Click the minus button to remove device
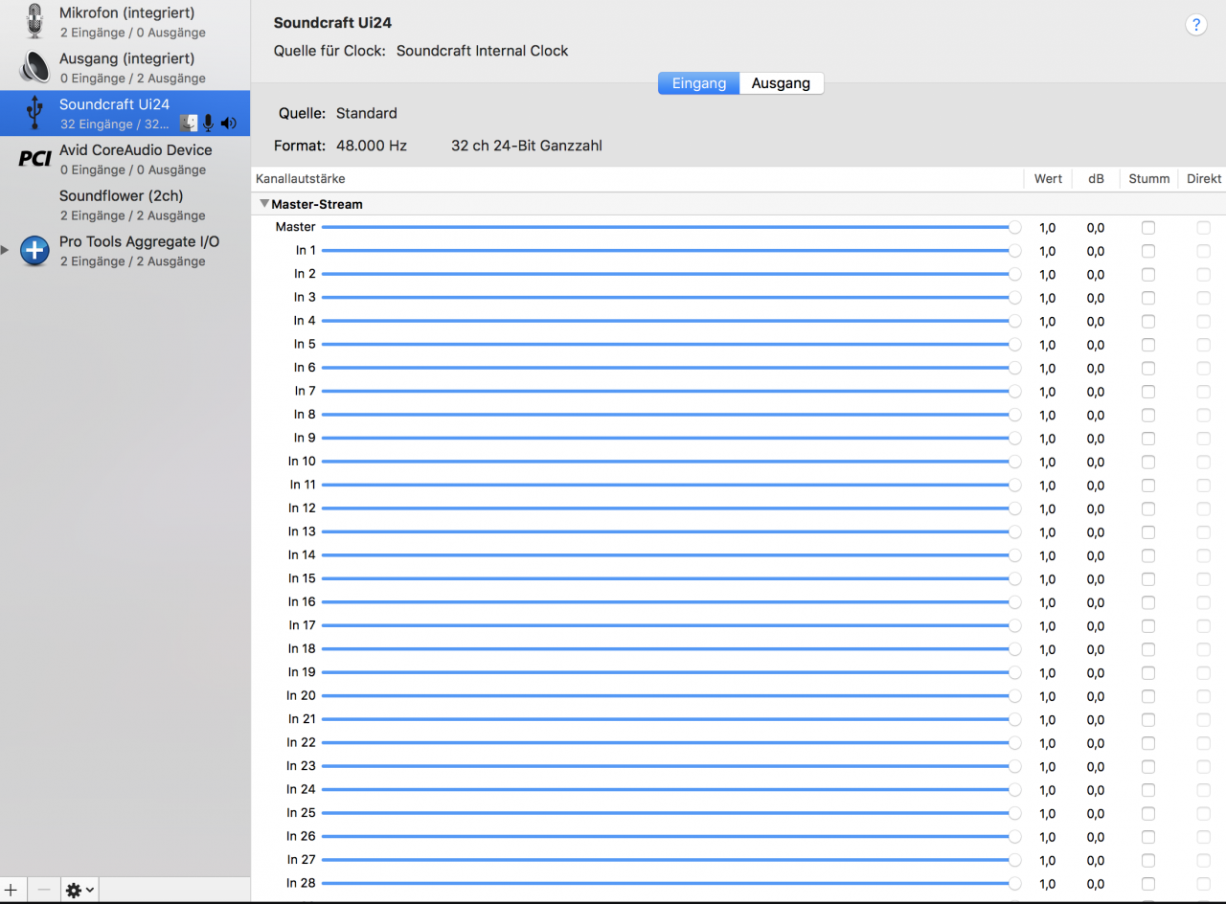The width and height of the screenshot is (1226, 904). point(43,890)
